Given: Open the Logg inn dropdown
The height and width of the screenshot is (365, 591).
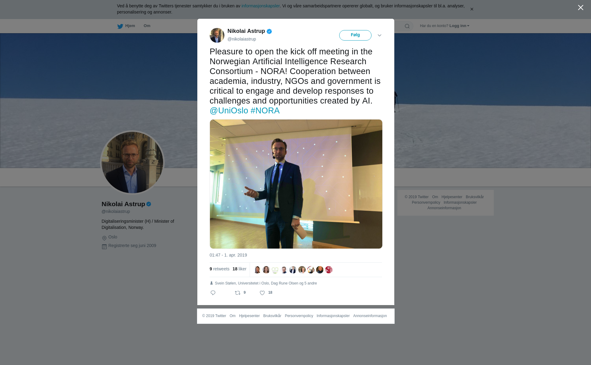Looking at the screenshot, I should pos(459,26).
